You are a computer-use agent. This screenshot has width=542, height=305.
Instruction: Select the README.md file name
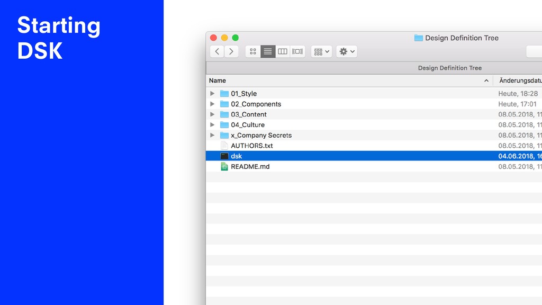[250, 166]
